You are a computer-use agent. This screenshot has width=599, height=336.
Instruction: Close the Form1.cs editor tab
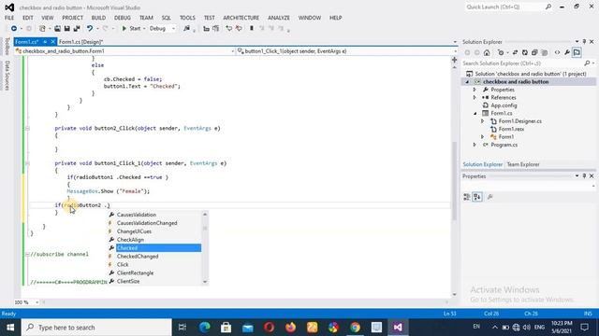(x=53, y=41)
